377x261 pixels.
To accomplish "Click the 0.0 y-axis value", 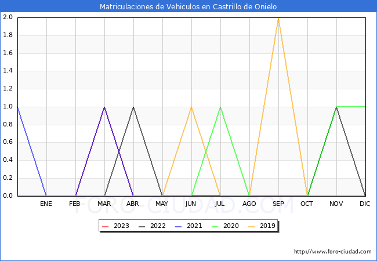I will point(8,196).
